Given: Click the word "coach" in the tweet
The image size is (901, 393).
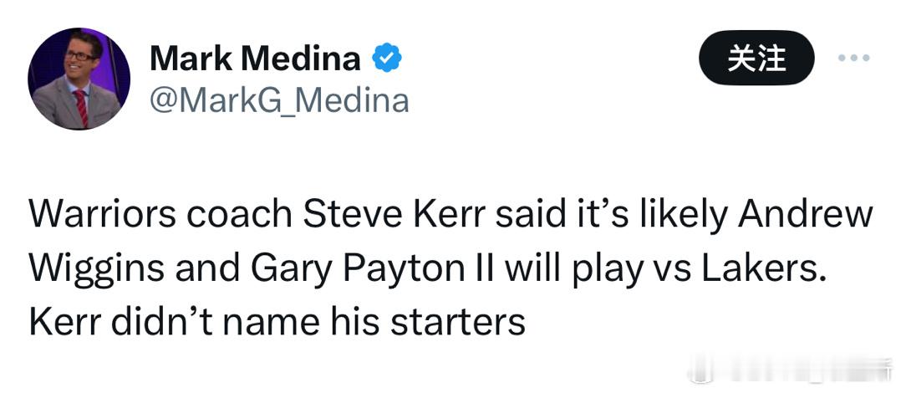Looking at the screenshot, I should pos(239,216).
